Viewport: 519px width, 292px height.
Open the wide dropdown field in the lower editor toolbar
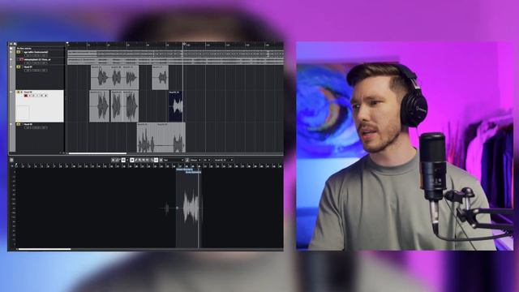click(174, 160)
